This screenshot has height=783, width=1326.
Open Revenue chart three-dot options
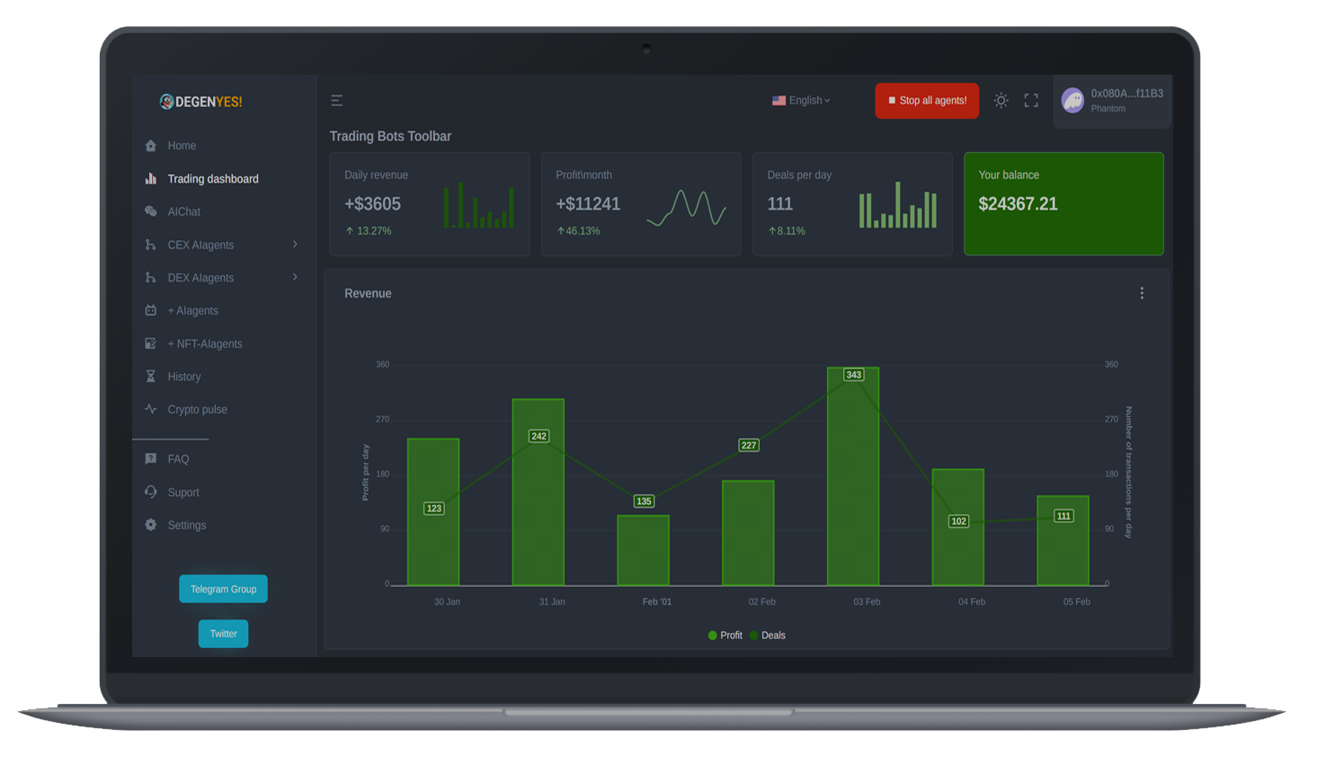(1142, 293)
